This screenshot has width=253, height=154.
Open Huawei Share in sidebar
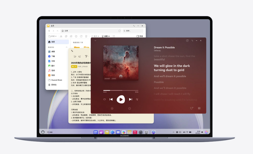[55, 80]
